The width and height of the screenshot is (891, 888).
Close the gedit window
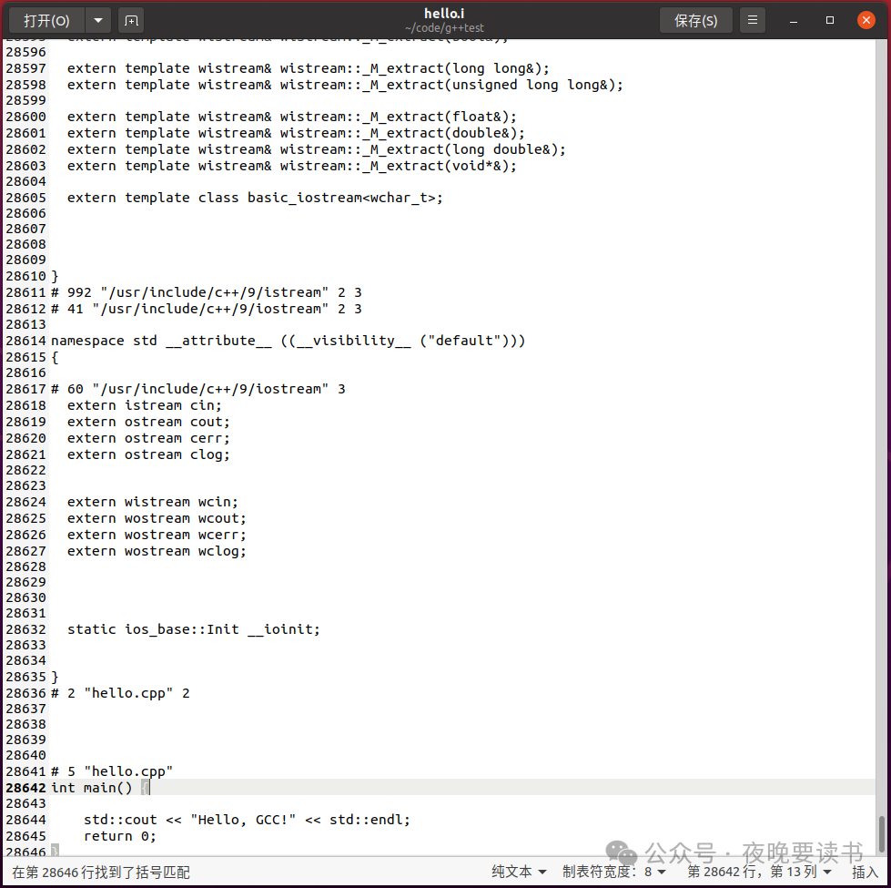point(866,21)
